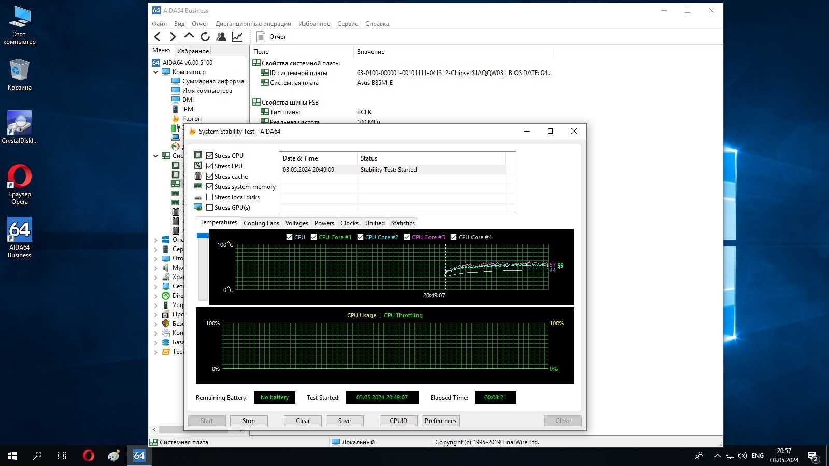The width and height of the screenshot is (829, 466).
Task: Switch to Voltages tab
Action: 297,223
